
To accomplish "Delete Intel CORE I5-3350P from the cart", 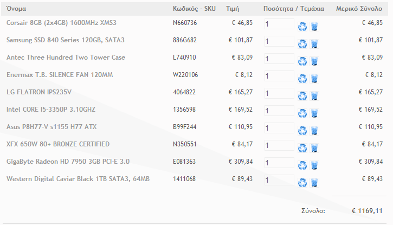I will [x=314, y=113].
